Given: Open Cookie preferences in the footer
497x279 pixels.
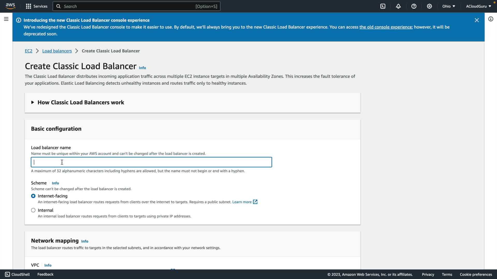Looking at the screenshot, I should 476,274.
